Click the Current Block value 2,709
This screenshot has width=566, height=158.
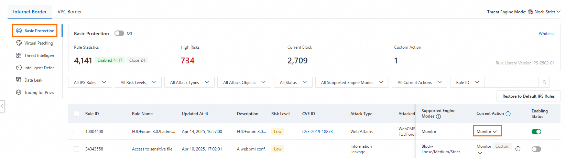[x=297, y=61]
